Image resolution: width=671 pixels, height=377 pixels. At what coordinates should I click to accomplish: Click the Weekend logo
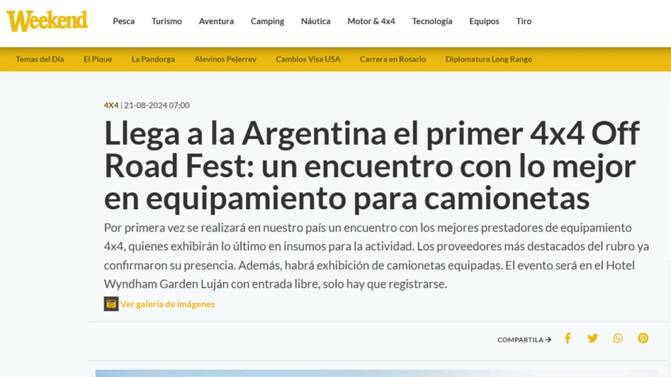[47, 21]
